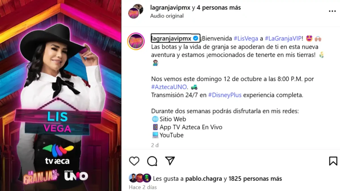The width and height of the screenshot is (340, 191).
Task: Open the three-dots more options menu
Action: (332, 11)
